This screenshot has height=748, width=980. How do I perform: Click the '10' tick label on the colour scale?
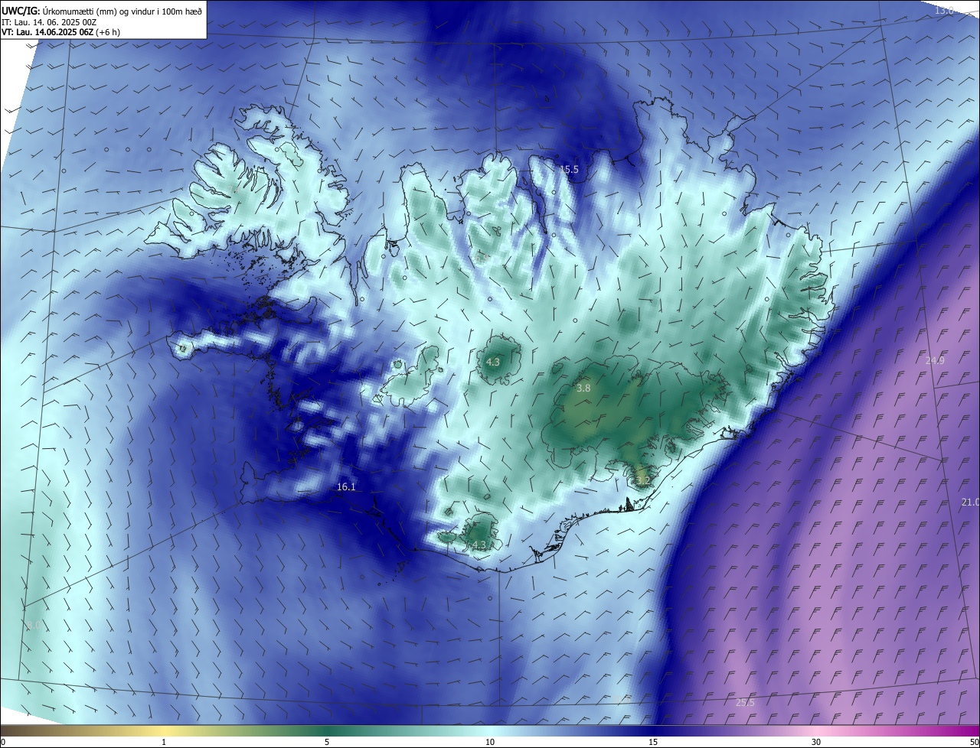[x=490, y=743]
